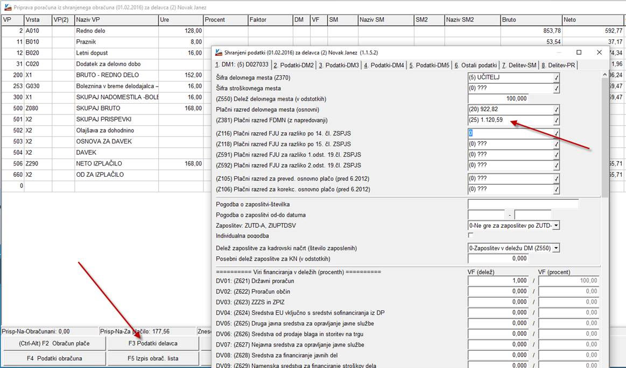Select the Dodatek za delovno dobo row
Screen dimensions: 626x368
coord(106,64)
